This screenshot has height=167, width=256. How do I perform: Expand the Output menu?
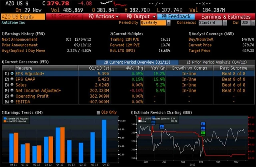[140, 17]
